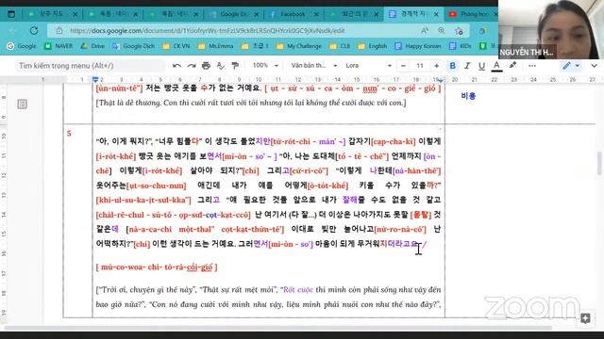The image size is (604, 339).
Task: Open the editing mode pencil dropdown
Action: point(571,66)
